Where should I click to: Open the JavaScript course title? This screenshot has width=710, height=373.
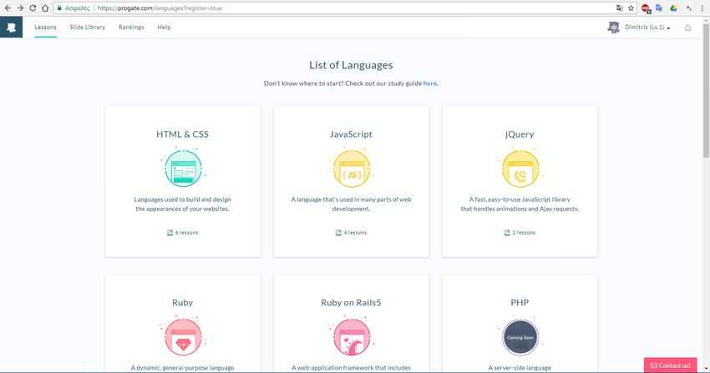click(351, 134)
